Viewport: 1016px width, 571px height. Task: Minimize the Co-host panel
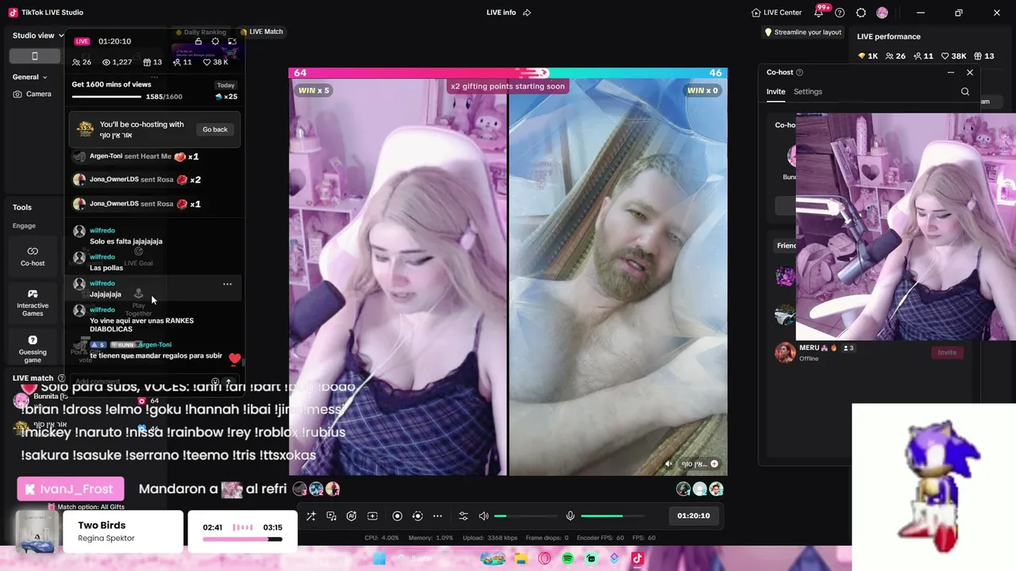tap(951, 72)
